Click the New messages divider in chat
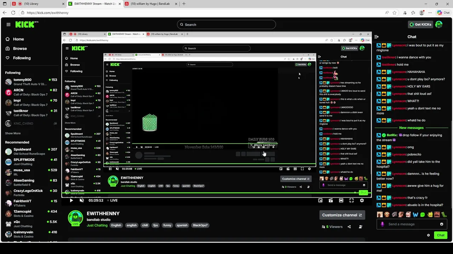This screenshot has width=453, height=254. point(411,128)
